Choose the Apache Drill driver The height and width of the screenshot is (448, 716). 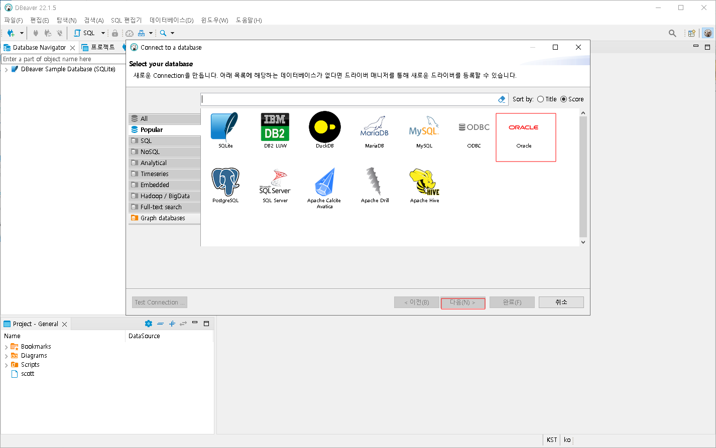pos(375,185)
